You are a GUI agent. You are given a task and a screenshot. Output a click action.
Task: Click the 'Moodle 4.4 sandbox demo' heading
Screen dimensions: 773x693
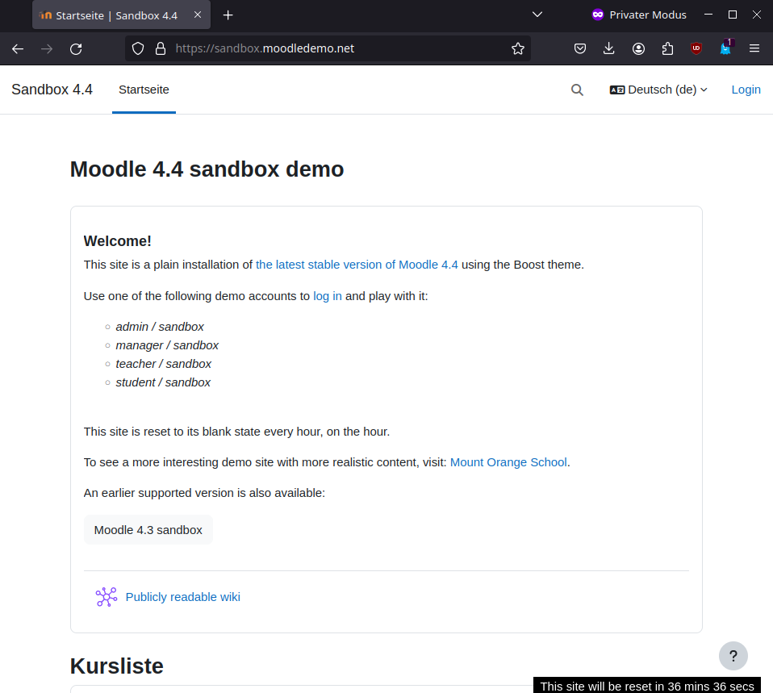click(207, 169)
